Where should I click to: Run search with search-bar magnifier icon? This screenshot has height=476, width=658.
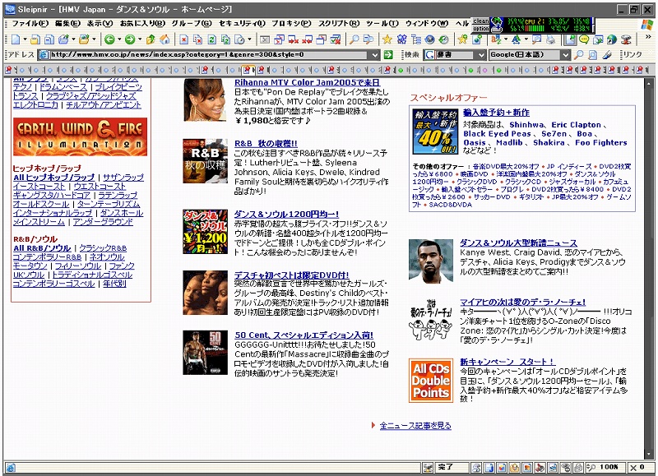coord(579,54)
